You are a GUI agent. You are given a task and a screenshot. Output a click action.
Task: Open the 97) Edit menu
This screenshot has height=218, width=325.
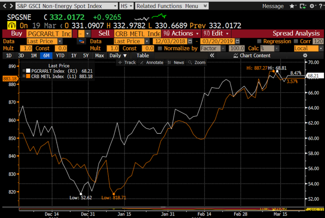(x=216, y=33)
